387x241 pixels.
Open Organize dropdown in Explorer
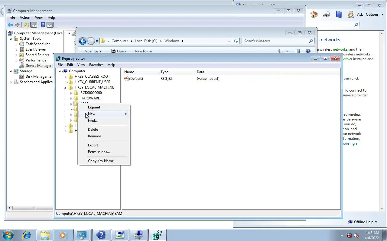coord(93,51)
